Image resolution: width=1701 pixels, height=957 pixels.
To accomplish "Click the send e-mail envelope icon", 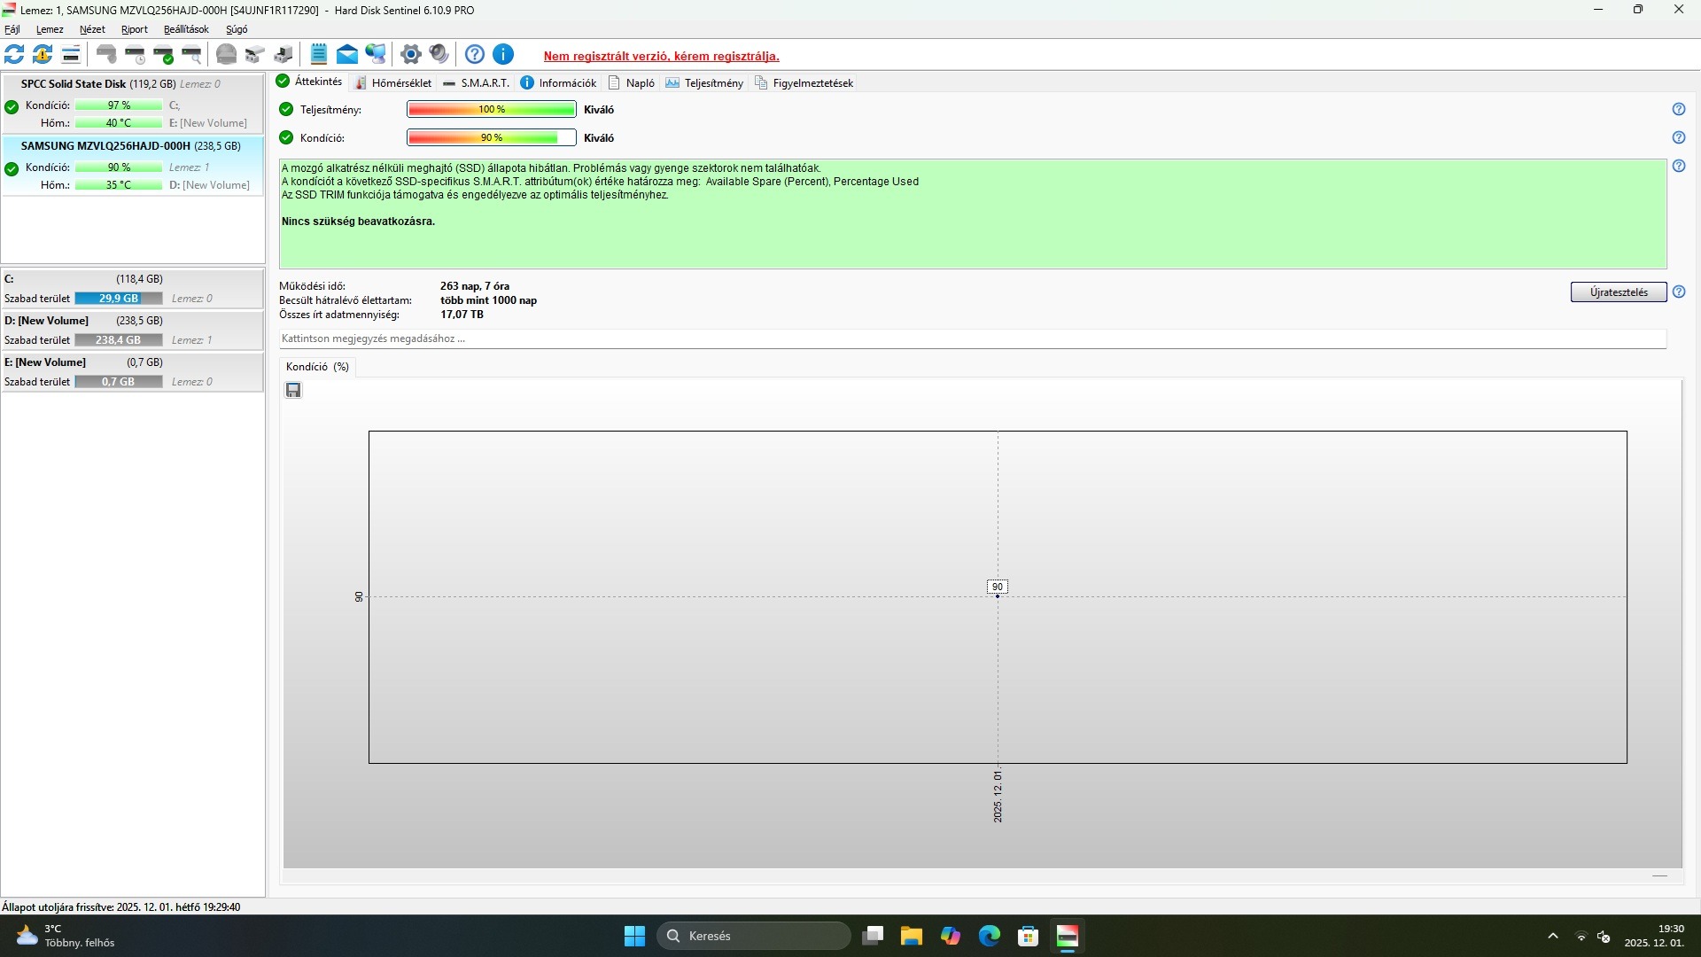I will pos(347,55).
